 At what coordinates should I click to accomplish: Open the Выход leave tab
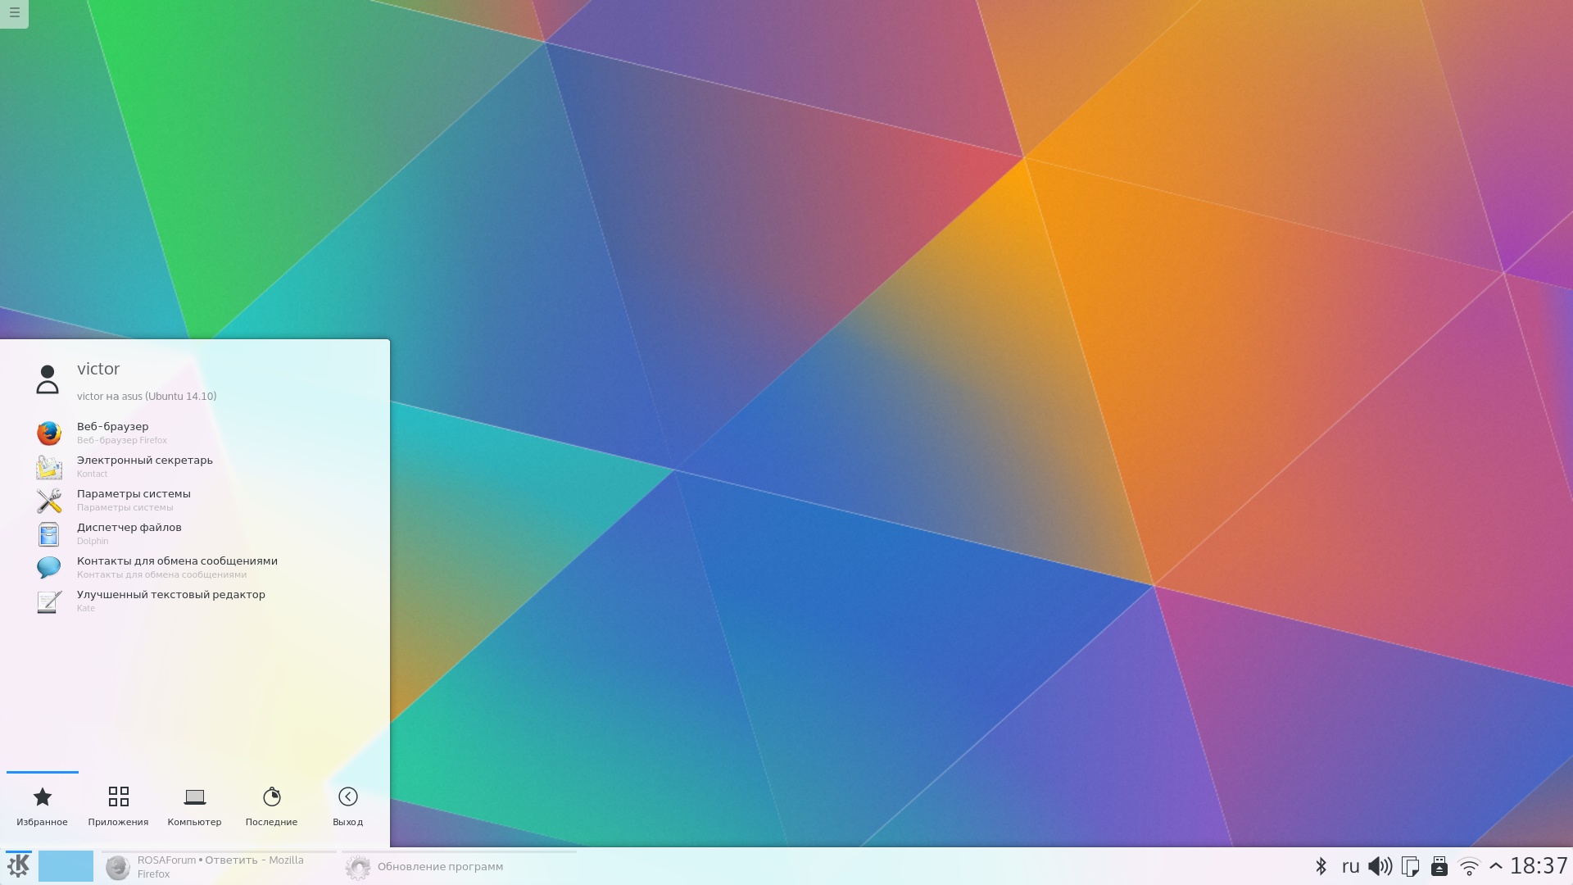pyautogui.click(x=347, y=806)
